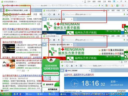Open 帮助 menu in the topmost so.com window
Image resolution: width=128 pixels, height=96 pixels.
[109, 2]
